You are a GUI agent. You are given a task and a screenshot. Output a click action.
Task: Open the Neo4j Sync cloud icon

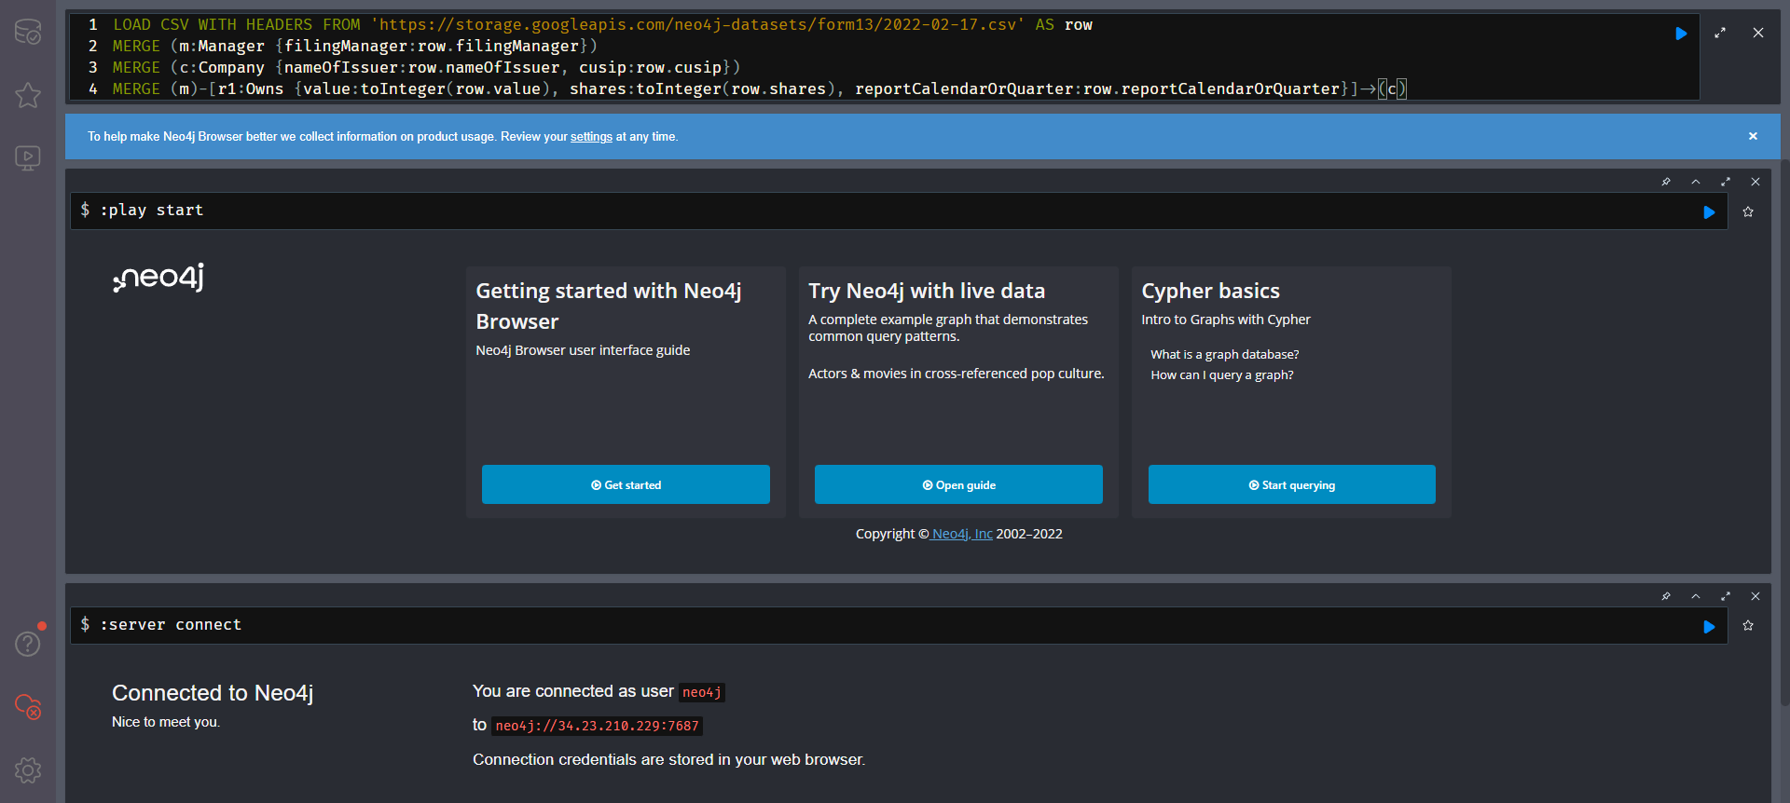pos(28,706)
